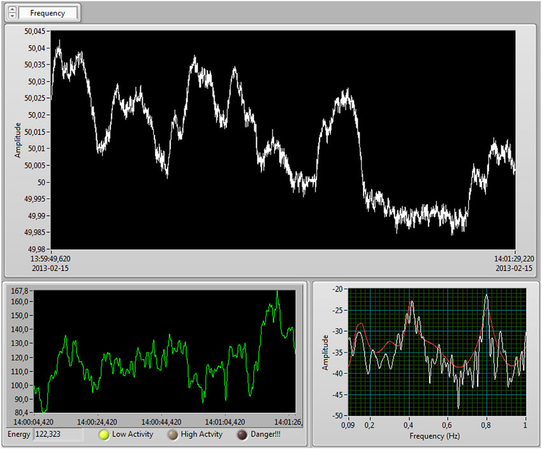Select the 167,8 maximum on the energy chart
The width and height of the screenshot is (542, 449).
(x=19, y=291)
